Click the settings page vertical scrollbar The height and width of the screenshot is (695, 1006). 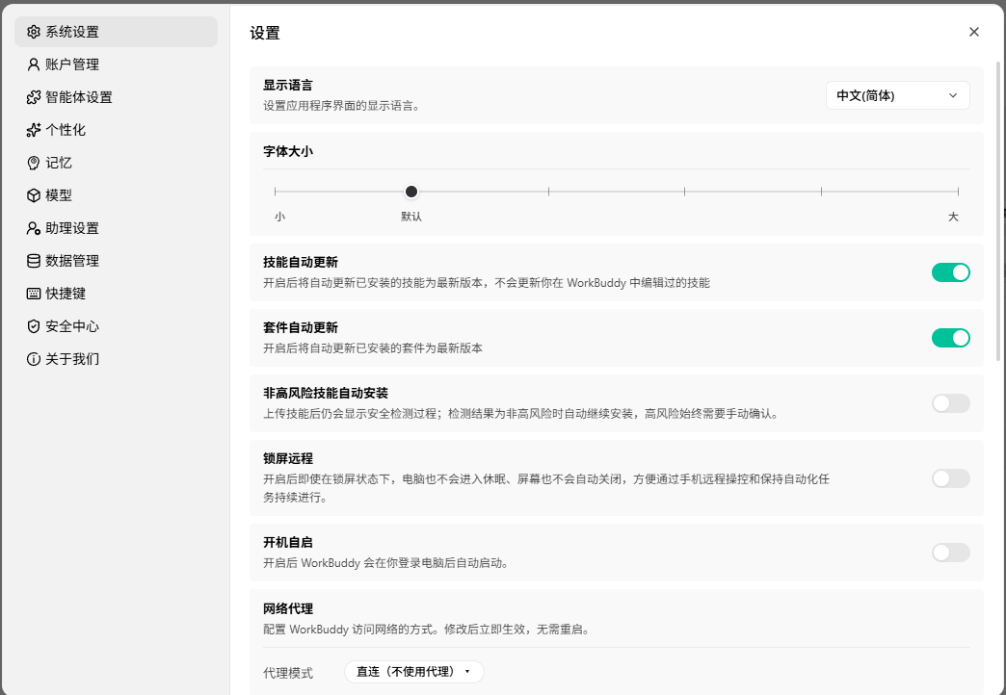click(998, 212)
